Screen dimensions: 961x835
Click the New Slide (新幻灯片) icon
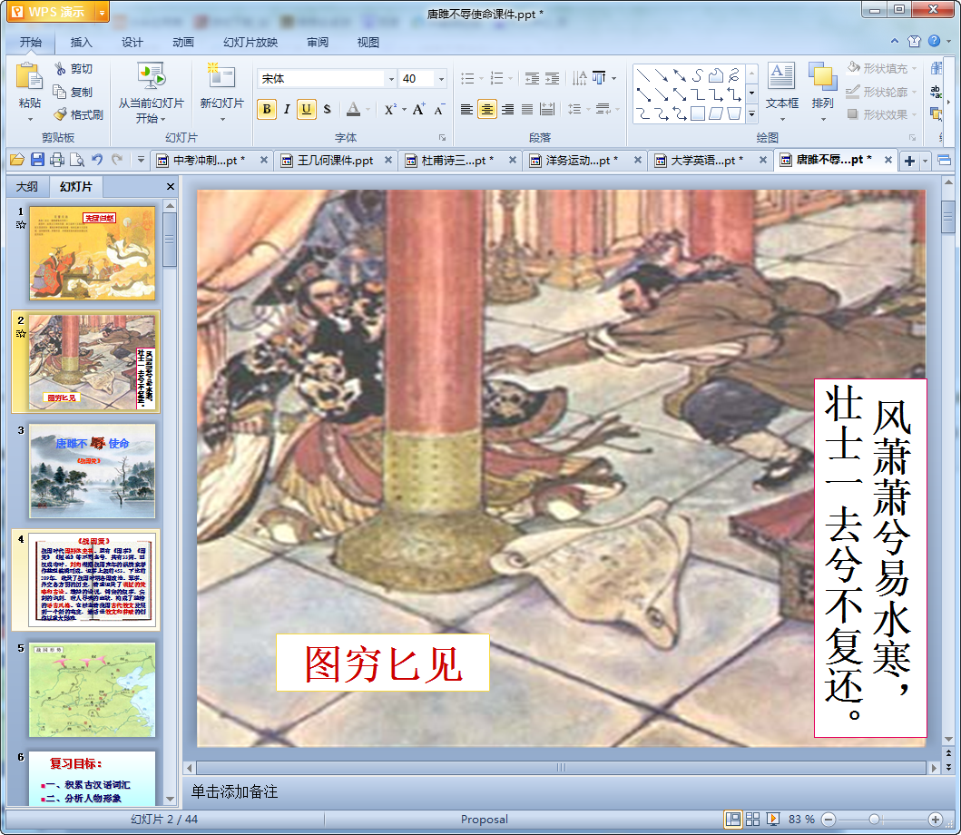(221, 76)
